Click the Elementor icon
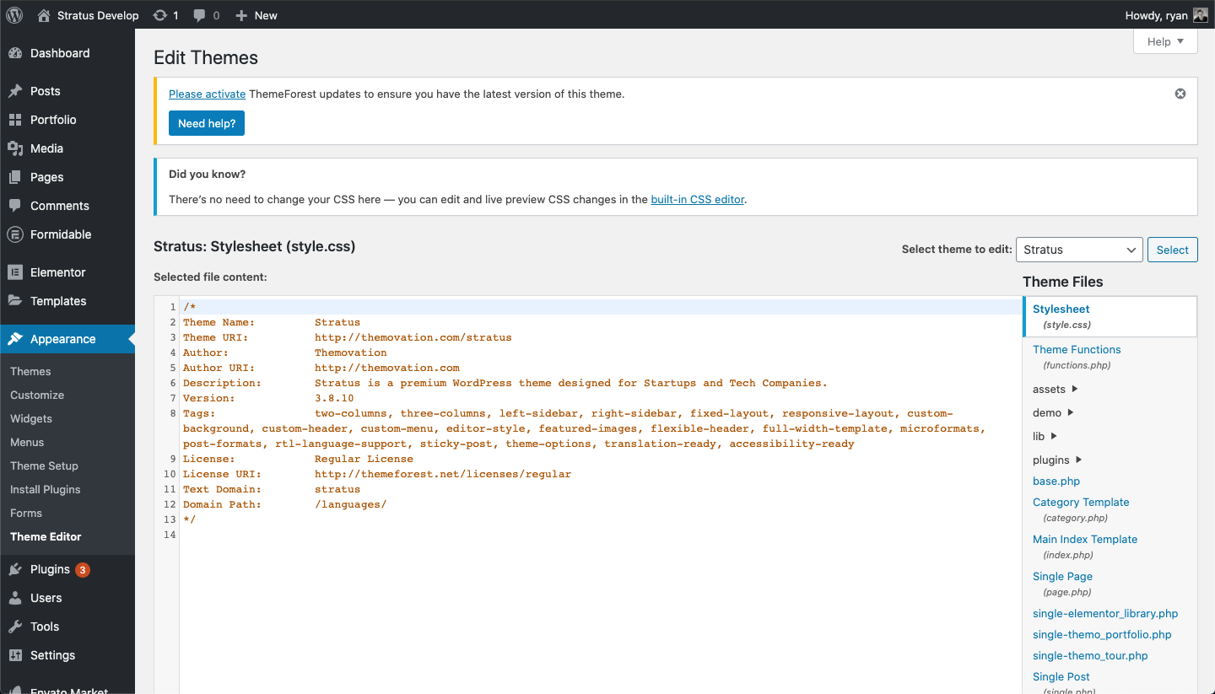Viewport: 1215px width, 694px height. [x=15, y=272]
